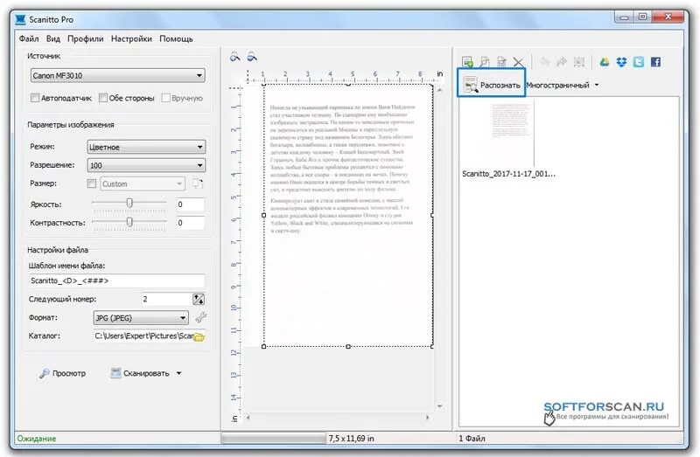The height and width of the screenshot is (457, 700).
Task: Upload to Dropbox icon
Action: click(x=621, y=62)
